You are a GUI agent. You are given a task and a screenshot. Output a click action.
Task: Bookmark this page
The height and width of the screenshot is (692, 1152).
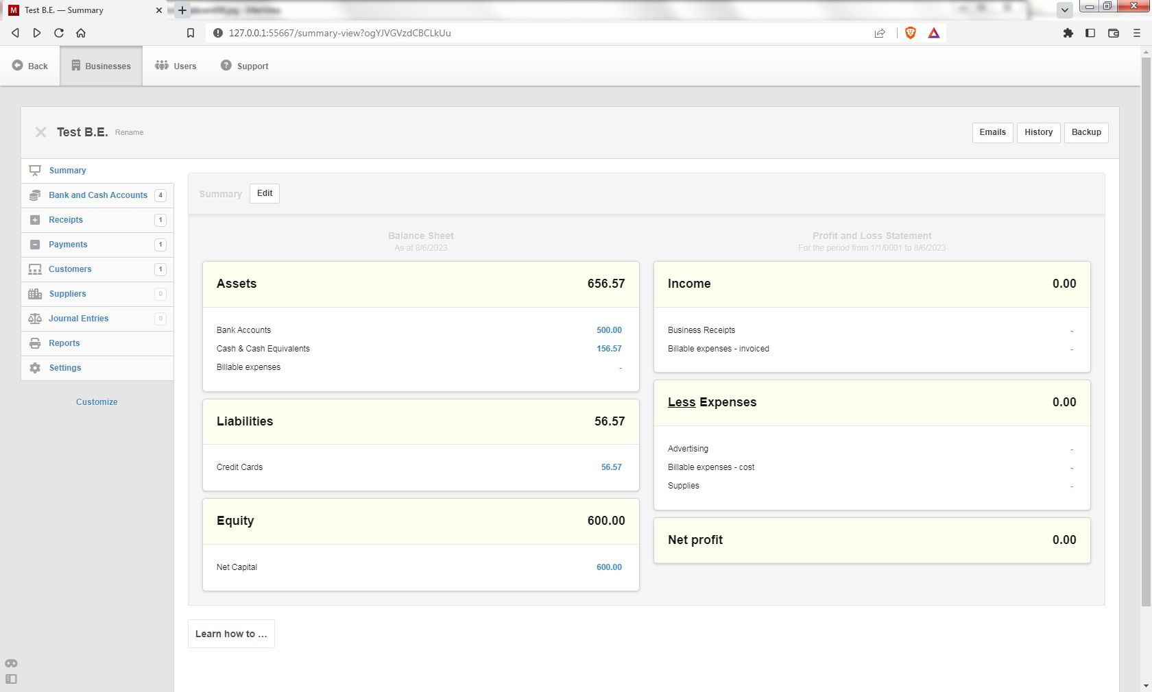191,33
